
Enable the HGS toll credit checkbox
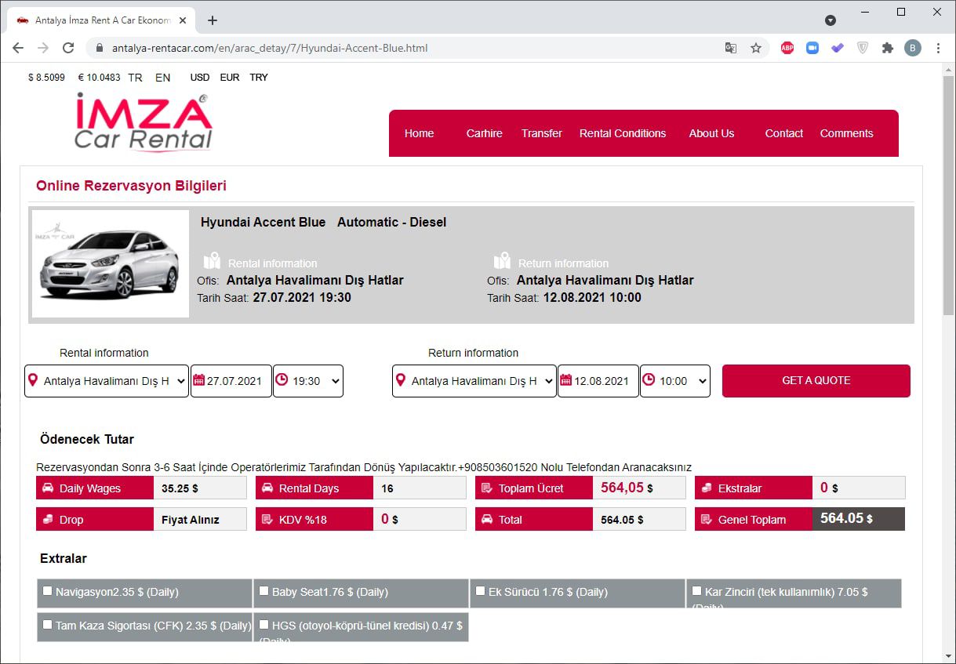click(x=264, y=625)
